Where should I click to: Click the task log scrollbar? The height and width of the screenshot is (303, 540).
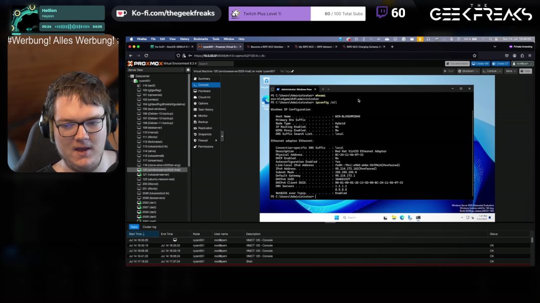click(532, 240)
